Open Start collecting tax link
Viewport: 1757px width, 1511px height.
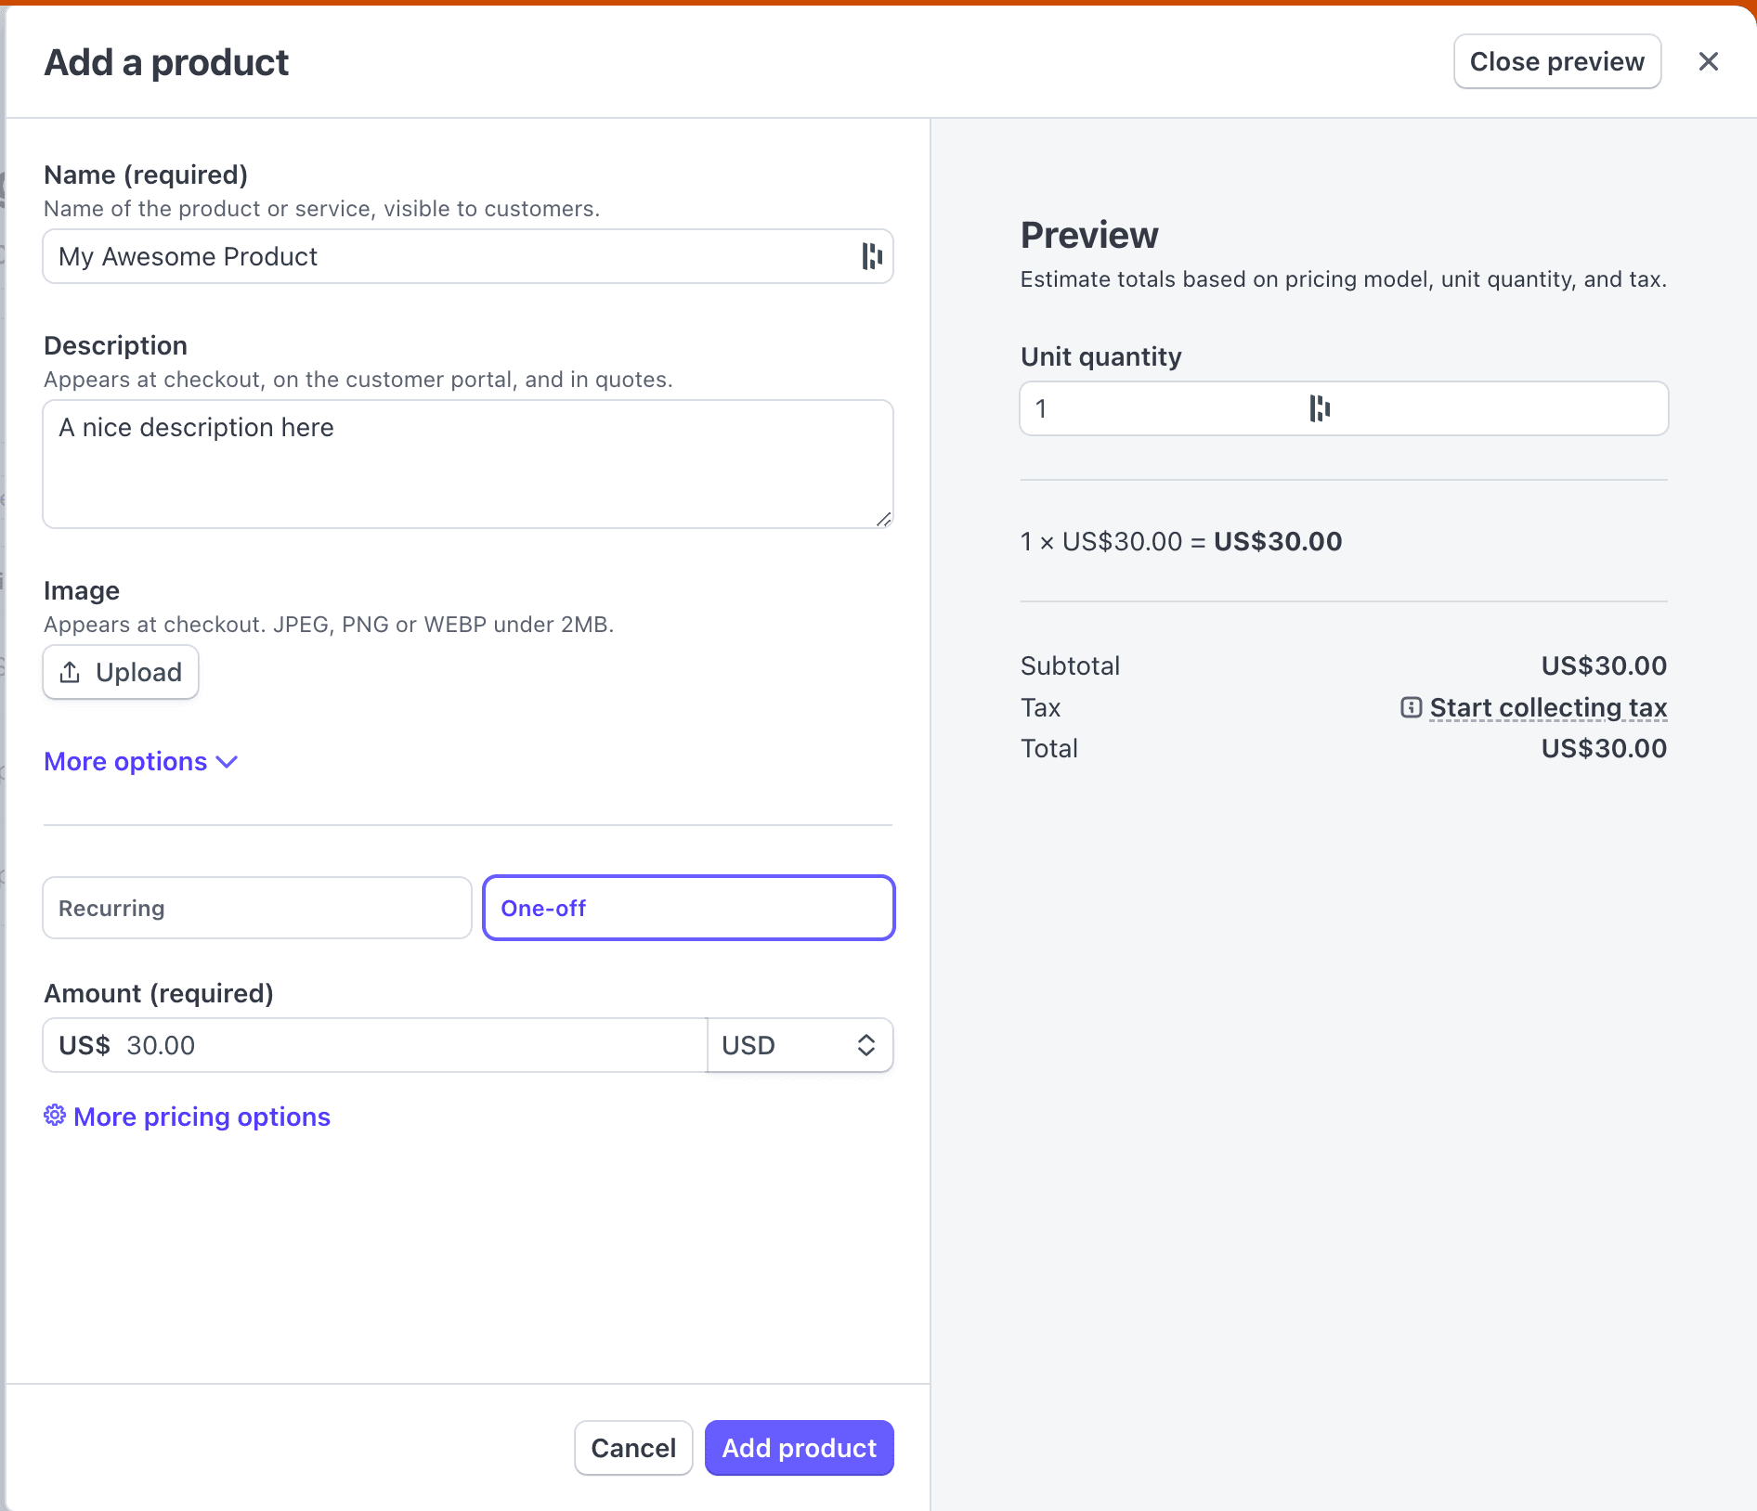1548,707
